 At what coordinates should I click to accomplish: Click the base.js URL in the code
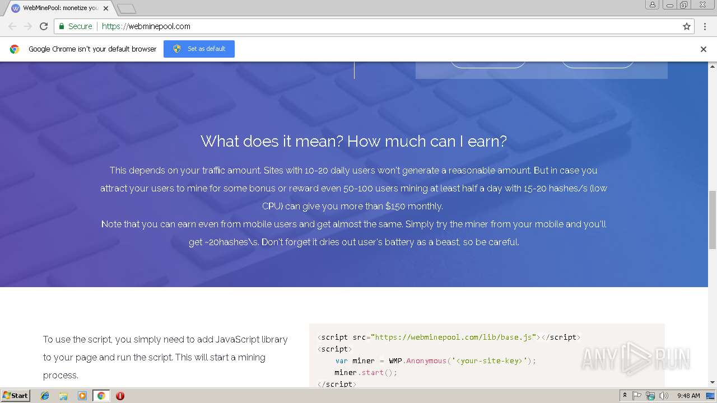pyautogui.click(x=454, y=337)
